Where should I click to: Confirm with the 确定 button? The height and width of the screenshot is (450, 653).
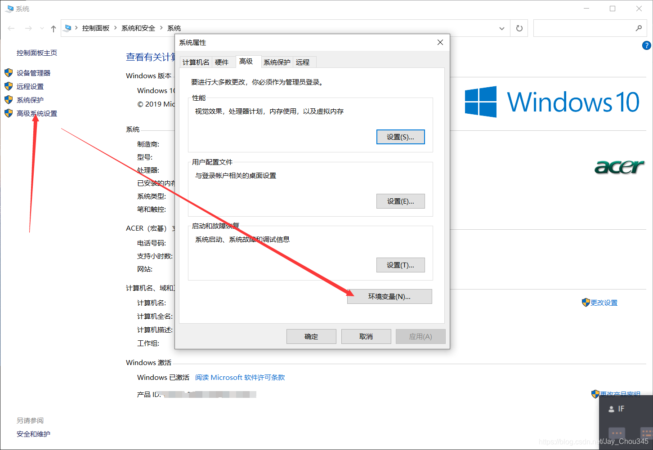pos(311,336)
